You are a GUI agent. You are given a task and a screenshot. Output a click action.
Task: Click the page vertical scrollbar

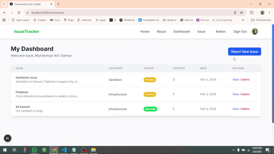coord(273,74)
